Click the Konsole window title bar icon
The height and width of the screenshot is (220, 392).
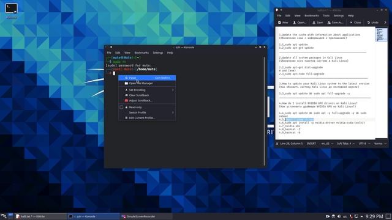point(107,47)
